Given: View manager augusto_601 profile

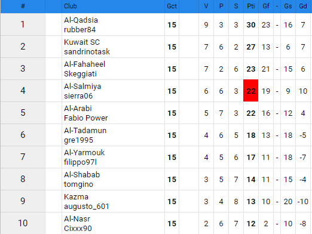Looking at the screenshot, I should 87,207.
